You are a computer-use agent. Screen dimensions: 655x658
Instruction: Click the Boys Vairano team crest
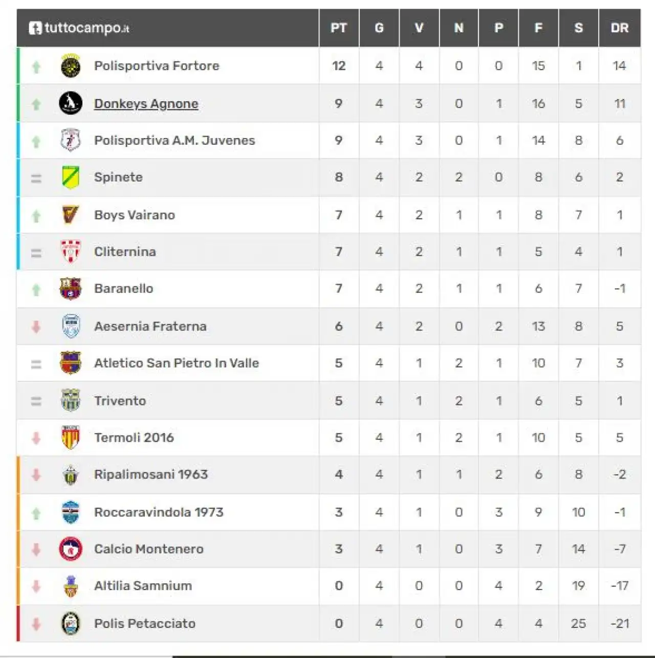coord(71,215)
